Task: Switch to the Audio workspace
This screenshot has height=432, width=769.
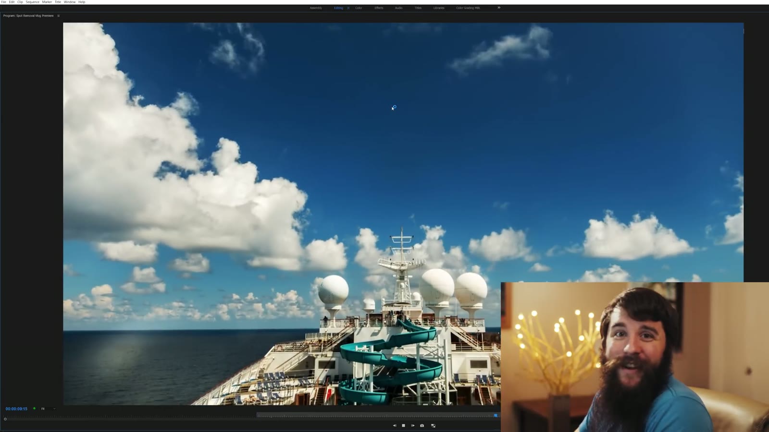Action: click(x=398, y=8)
